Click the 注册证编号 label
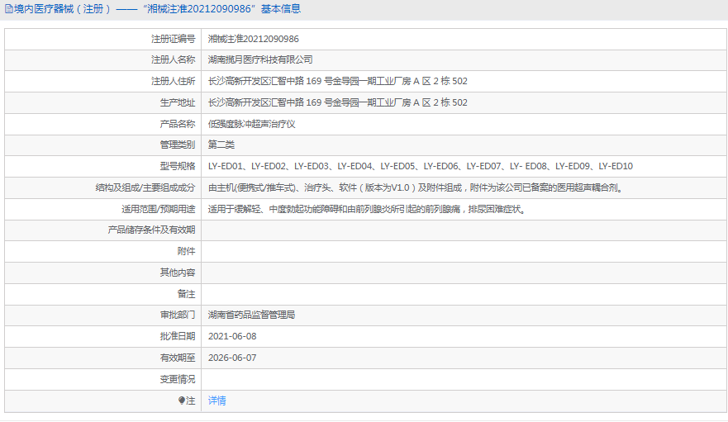 click(x=174, y=39)
